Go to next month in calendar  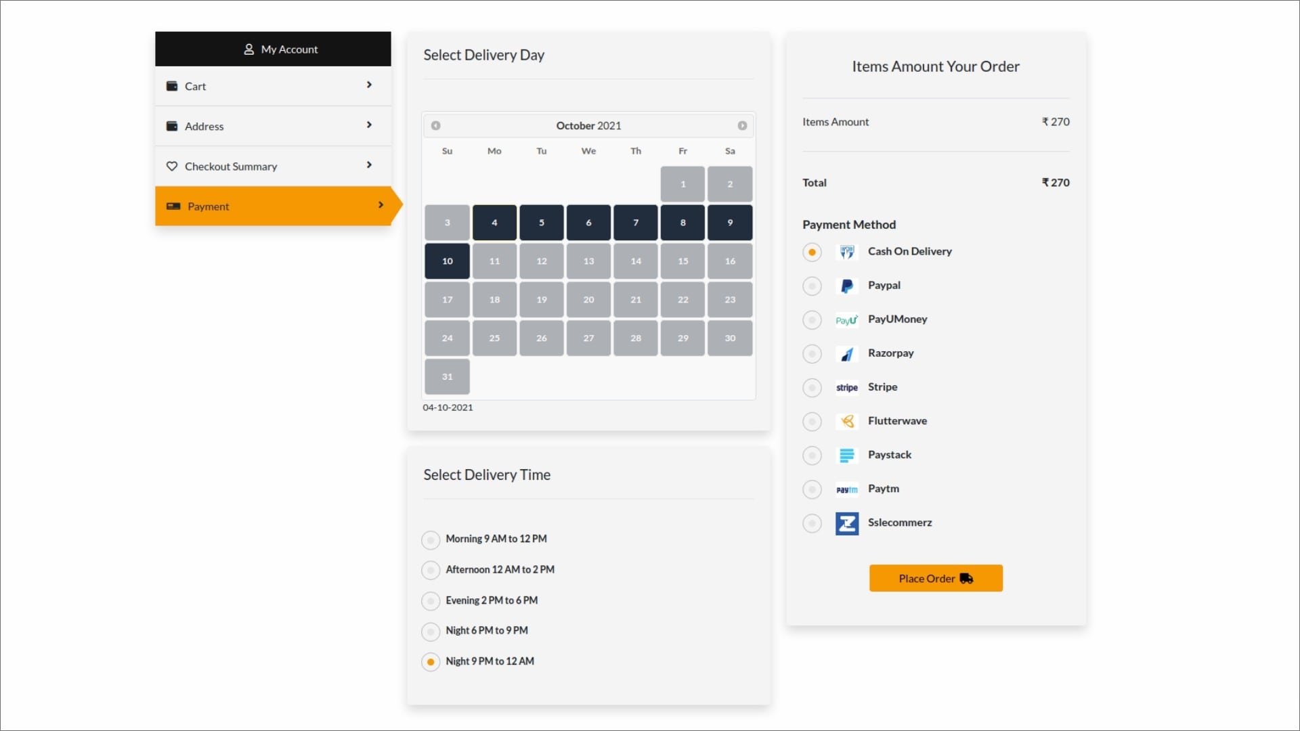pyautogui.click(x=742, y=125)
